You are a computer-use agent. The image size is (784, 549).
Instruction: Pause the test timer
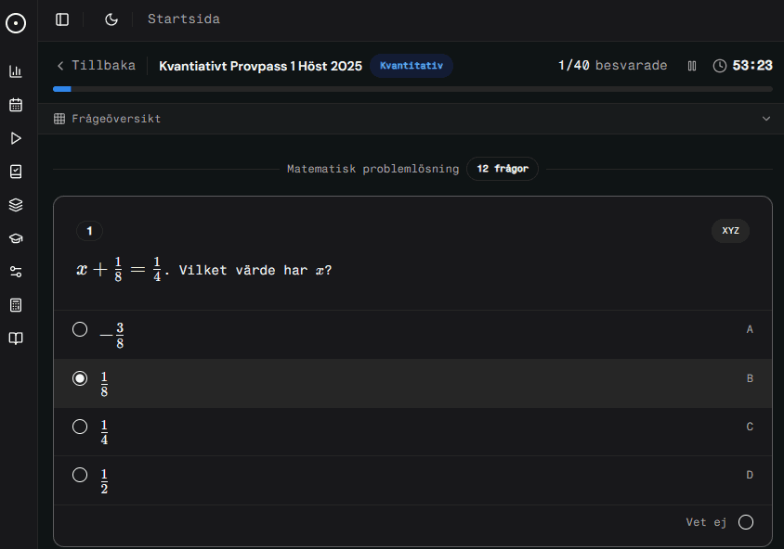pos(691,66)
